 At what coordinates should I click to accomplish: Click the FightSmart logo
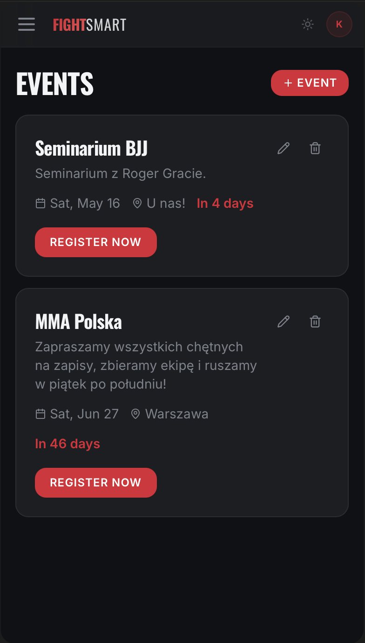click(89, 25)
